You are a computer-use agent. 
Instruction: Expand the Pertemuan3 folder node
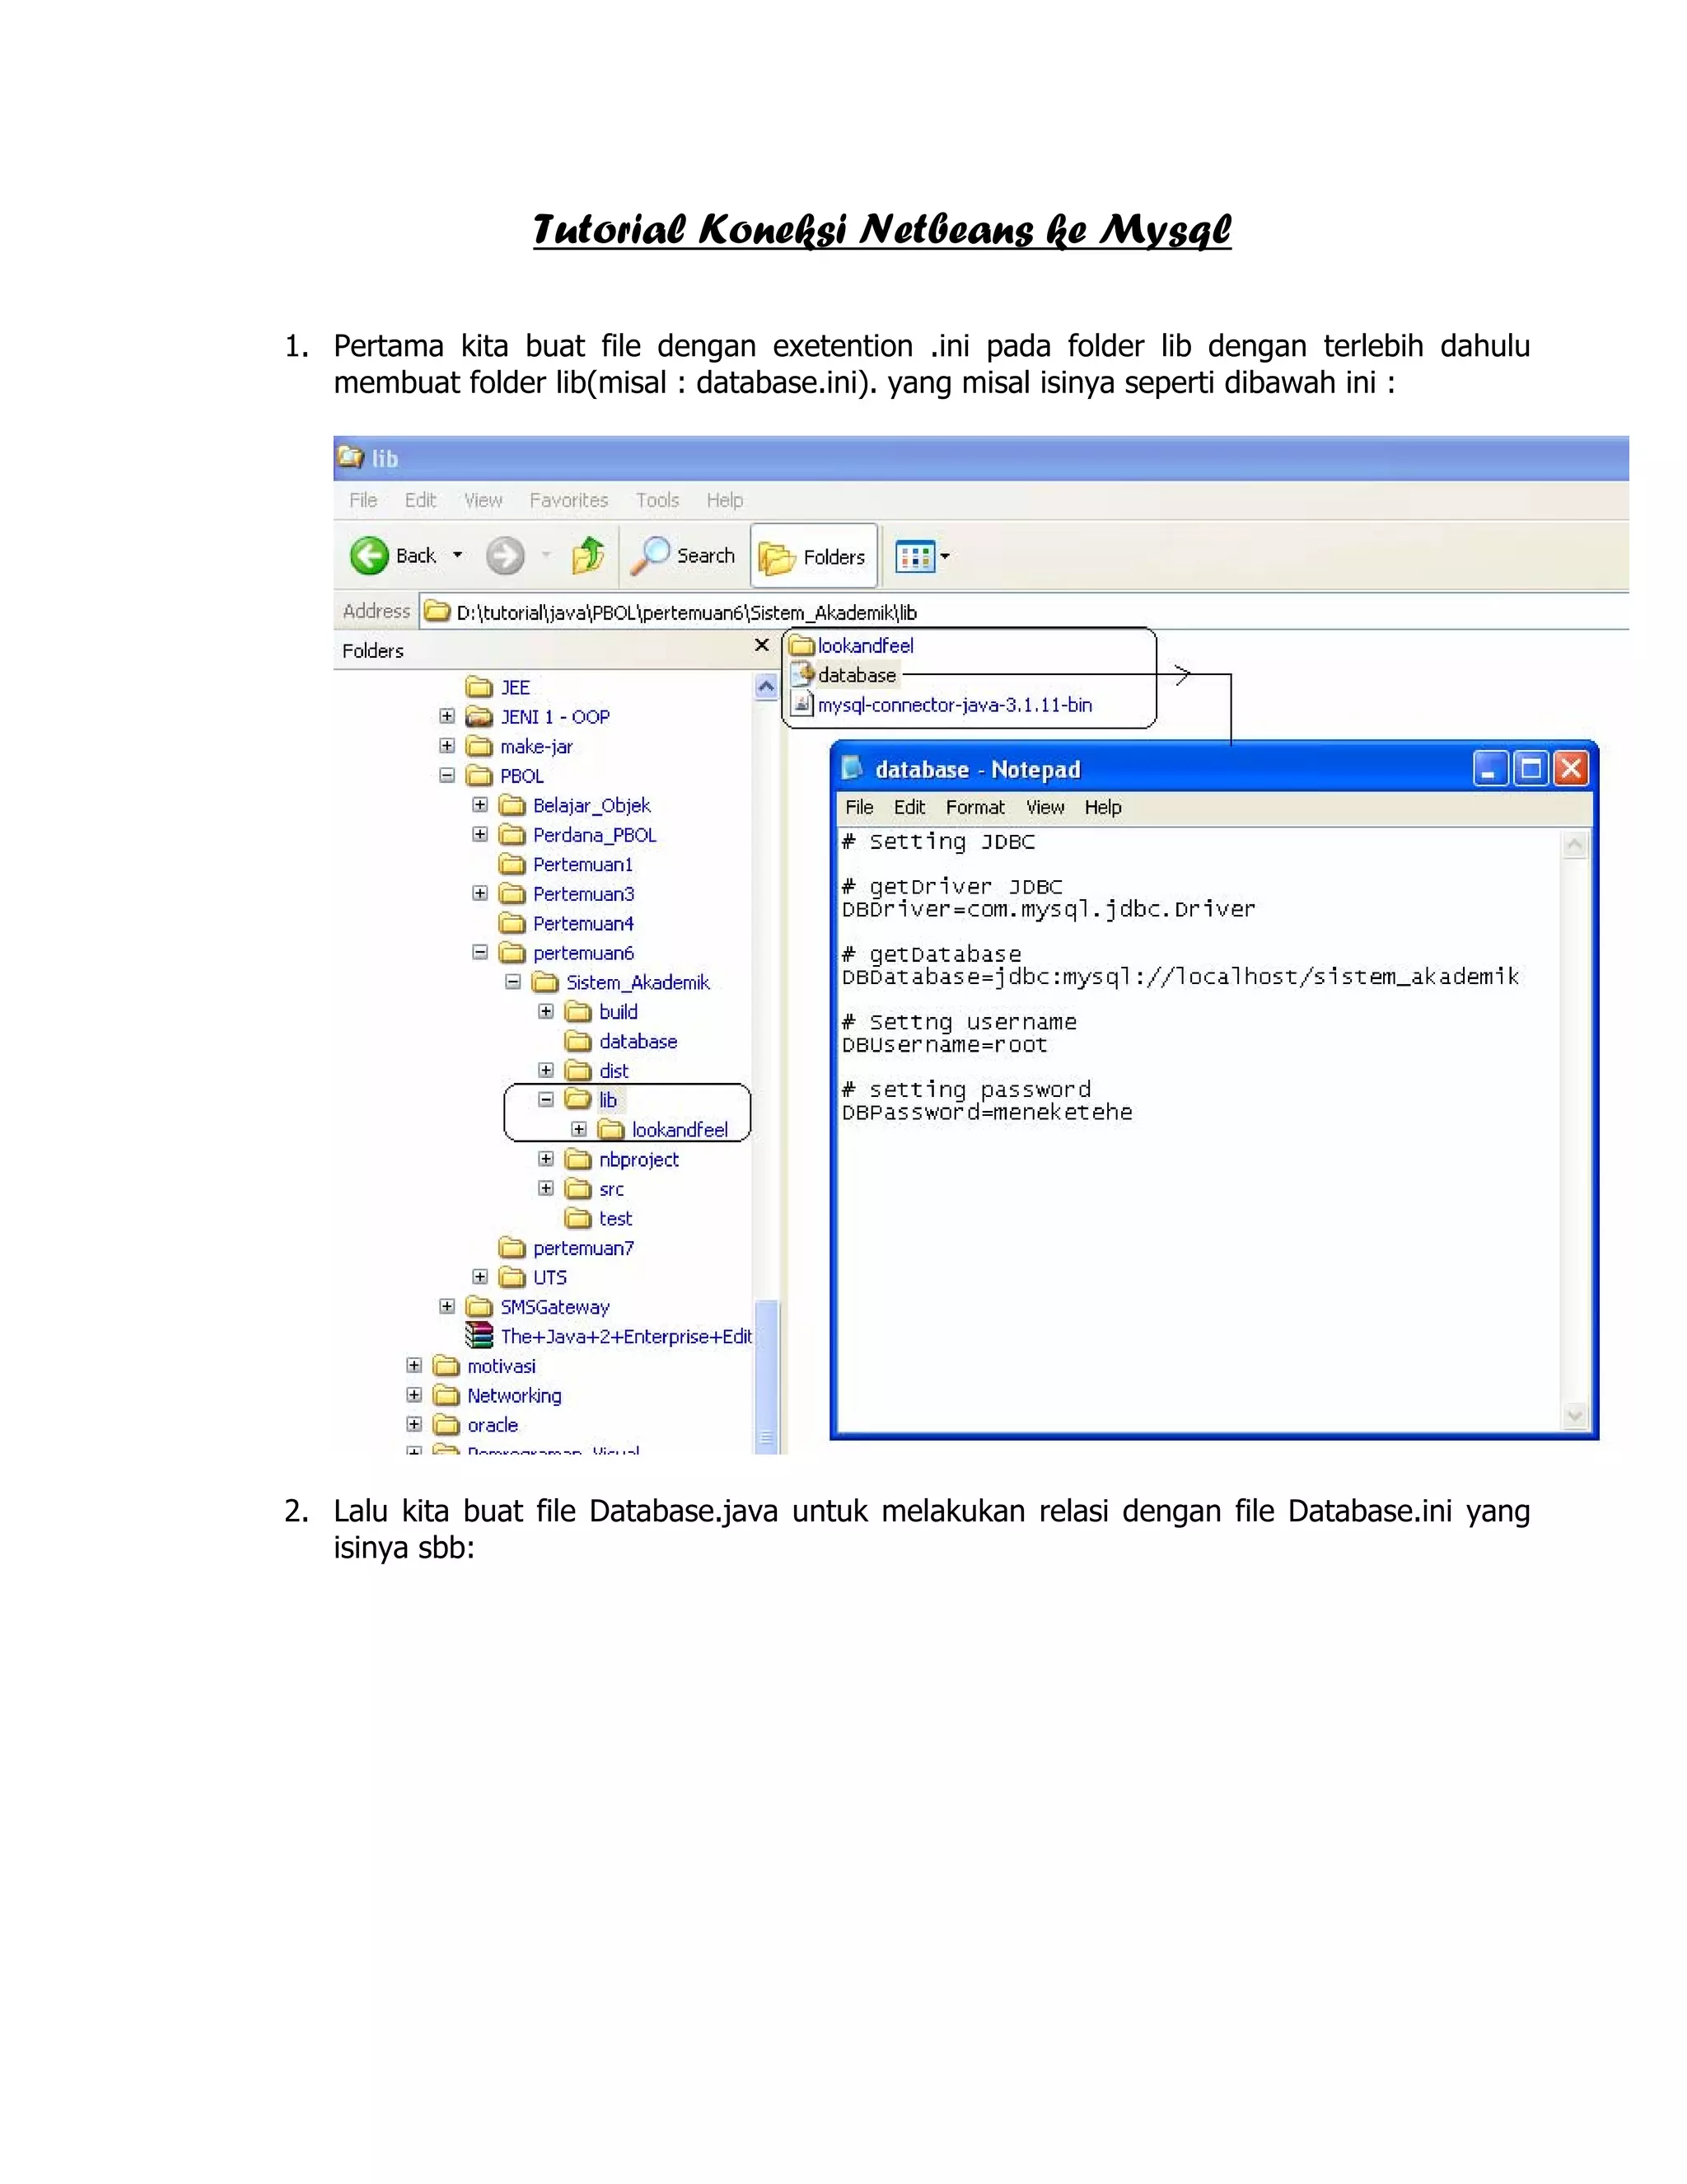[x=479, y=893]
